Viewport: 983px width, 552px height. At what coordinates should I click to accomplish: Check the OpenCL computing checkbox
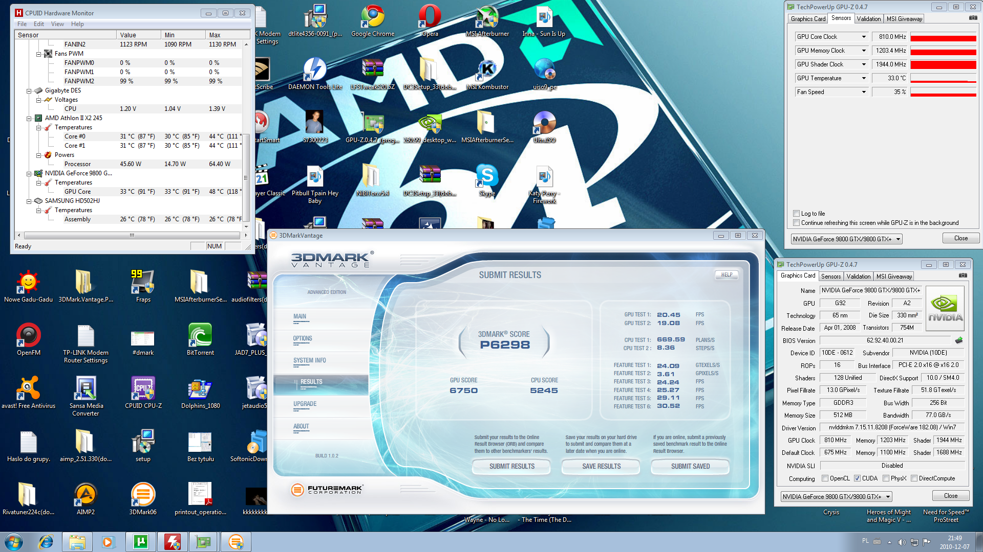pyautogui.click(x=825, y=478)
